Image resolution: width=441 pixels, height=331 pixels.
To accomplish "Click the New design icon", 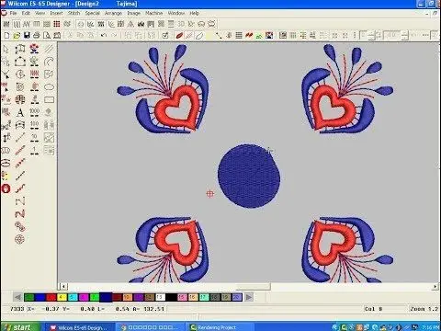I will 6,36.
